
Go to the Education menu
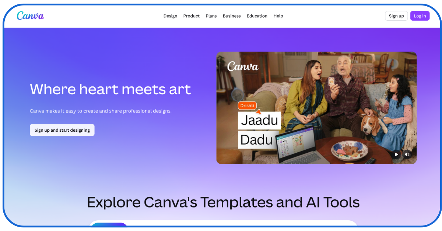pos(257,16)
